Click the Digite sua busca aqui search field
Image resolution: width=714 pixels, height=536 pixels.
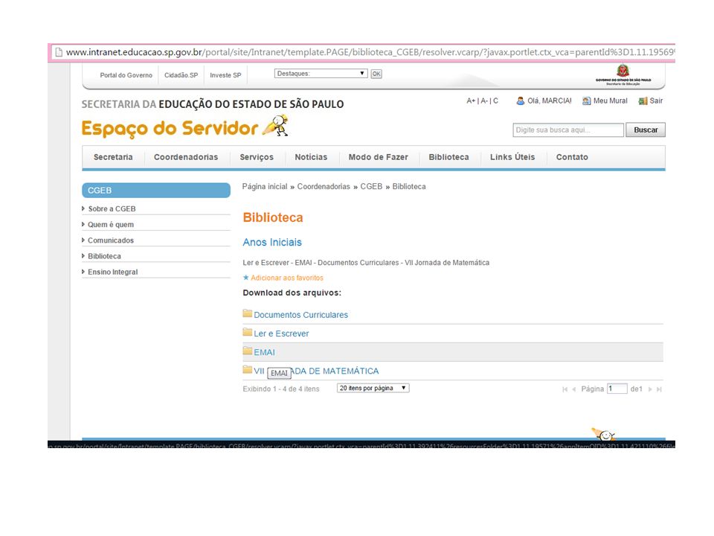point(567,130)
